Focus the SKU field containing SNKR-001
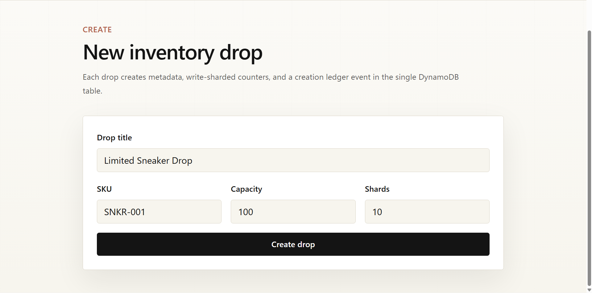 click(x=159, y=211)
